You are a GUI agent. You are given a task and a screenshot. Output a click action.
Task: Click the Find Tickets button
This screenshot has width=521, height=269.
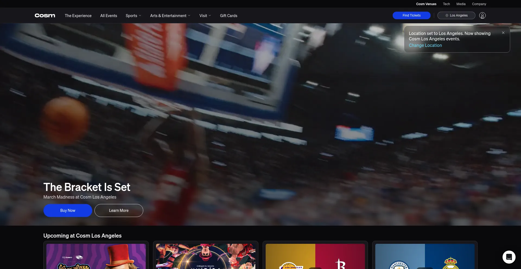tap(411, 15)
